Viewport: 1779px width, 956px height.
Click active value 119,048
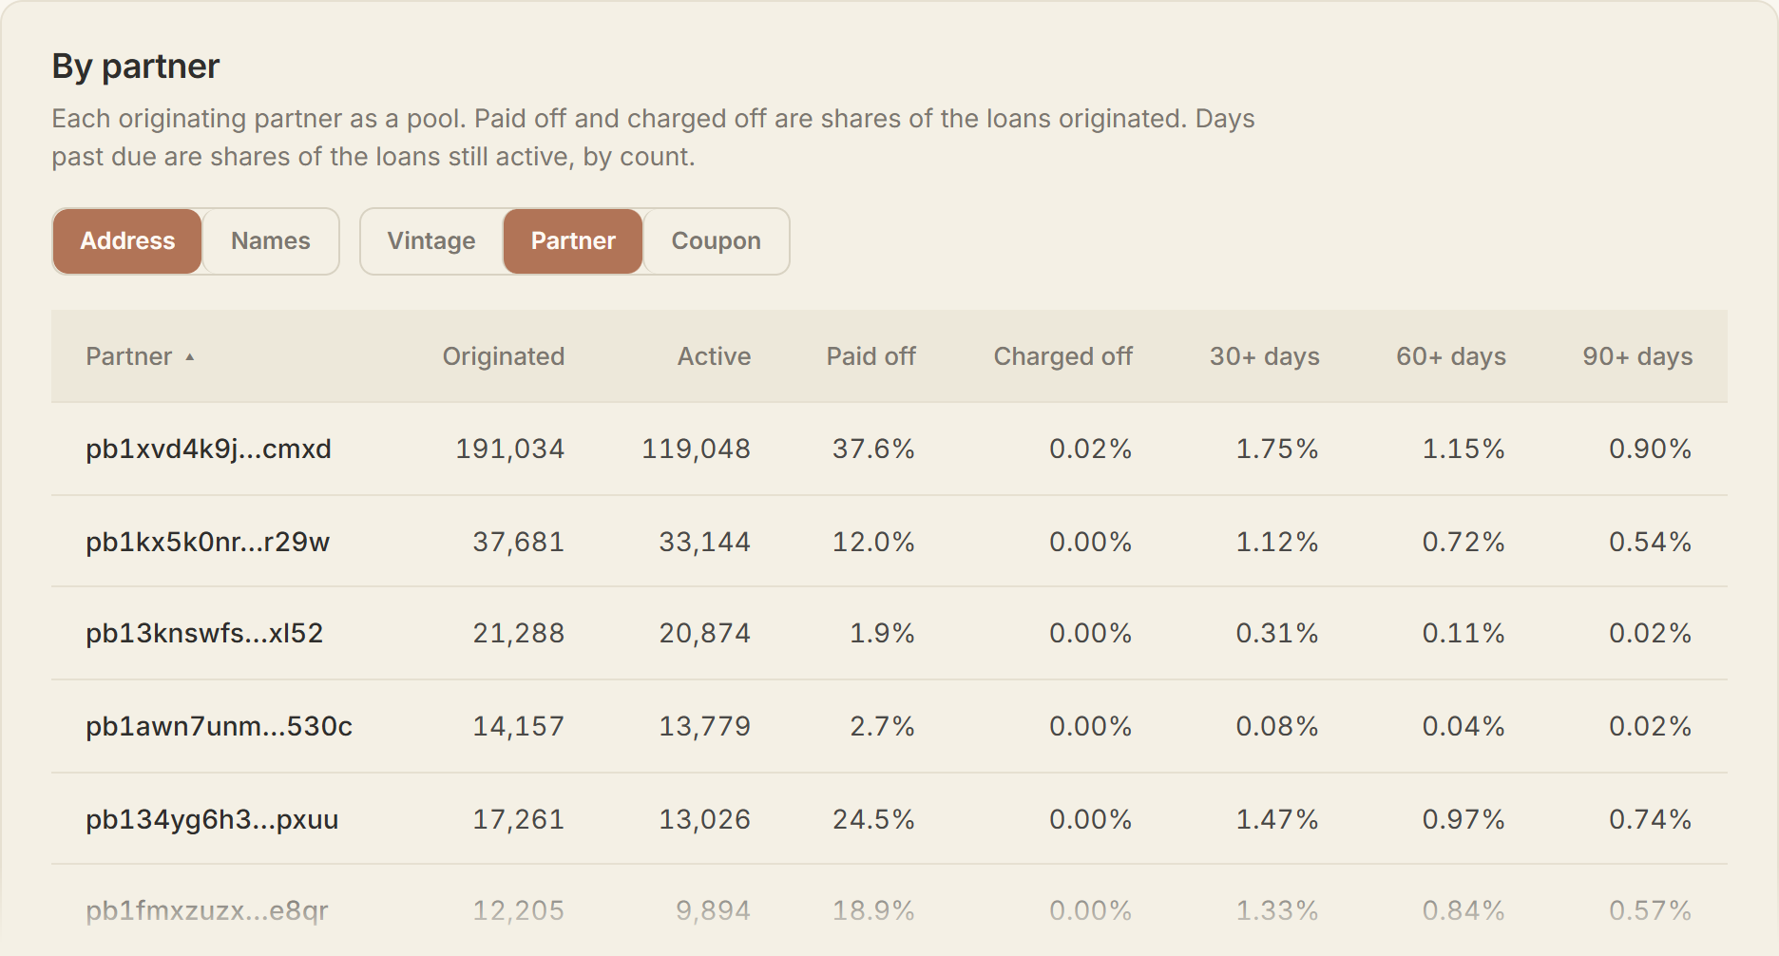coord(697,449)
